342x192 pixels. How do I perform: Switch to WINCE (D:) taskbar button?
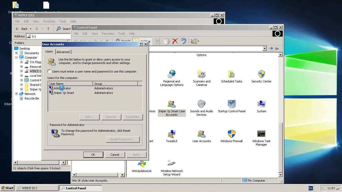[37, 188]
